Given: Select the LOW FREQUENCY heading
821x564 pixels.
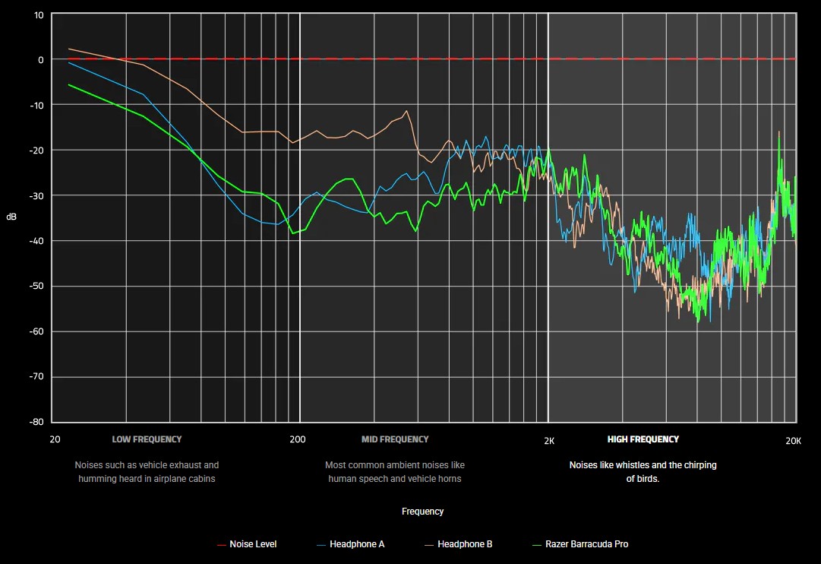Looking at the screenshot, I should (x=147, y=439).
